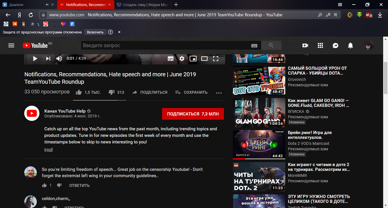This screenshot has width=388, height=208.
Task: Reload the current page
Action: tap(31, 15)
